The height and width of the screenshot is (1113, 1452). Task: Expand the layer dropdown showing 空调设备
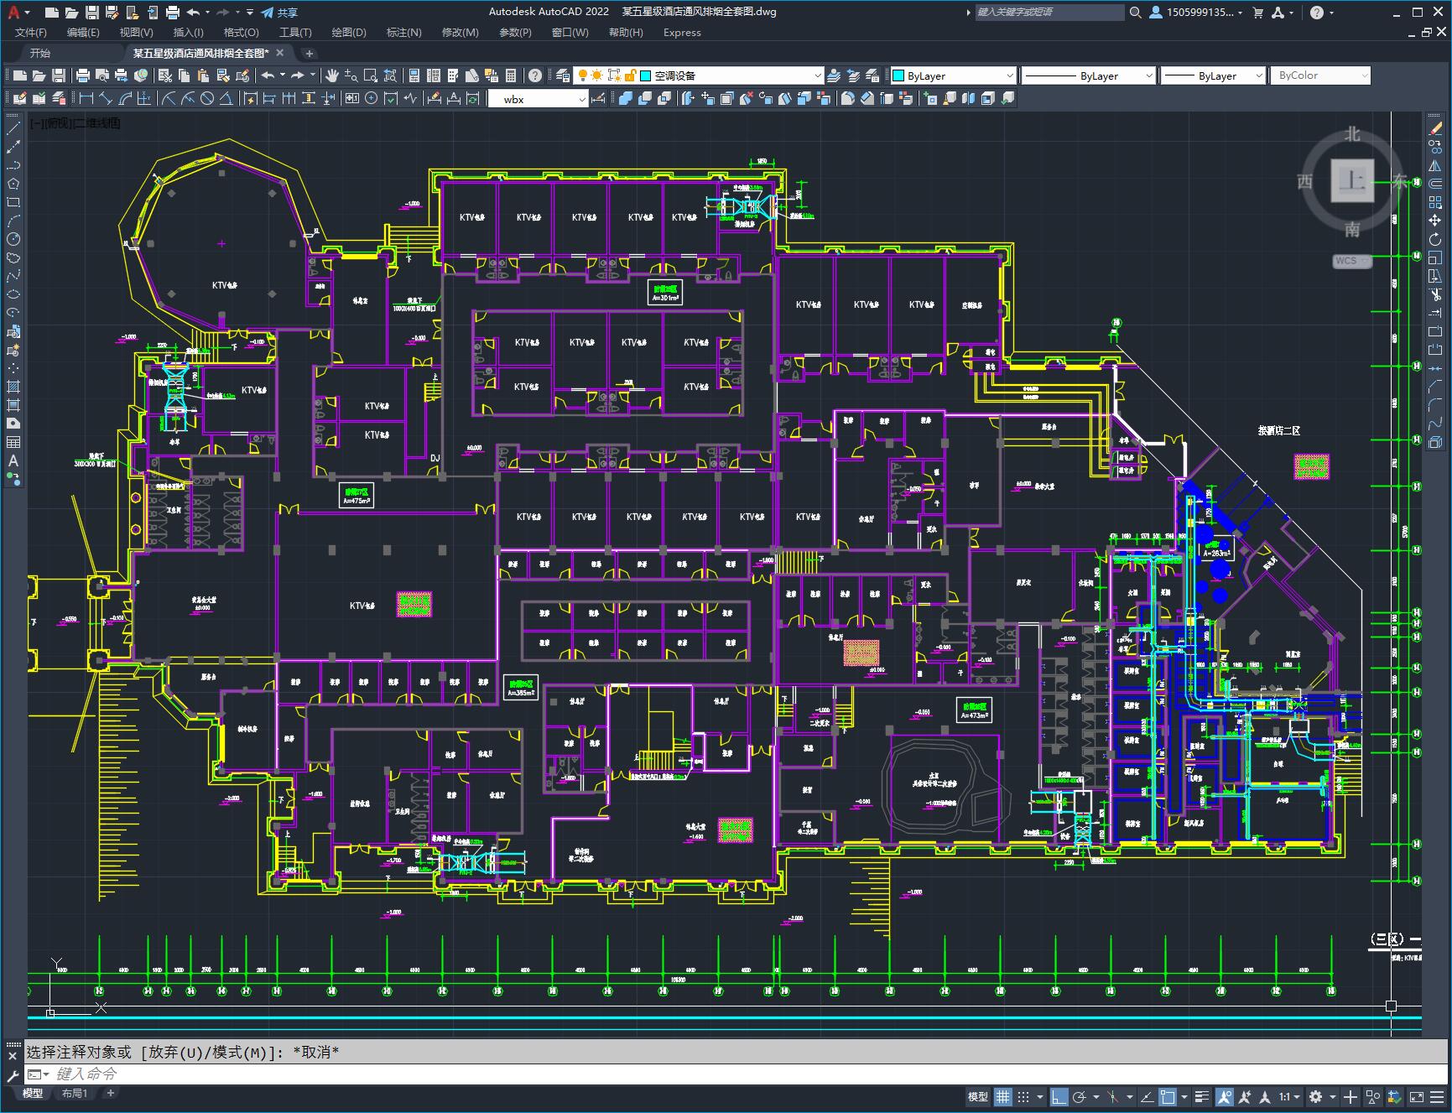click(x=818, y=75)
